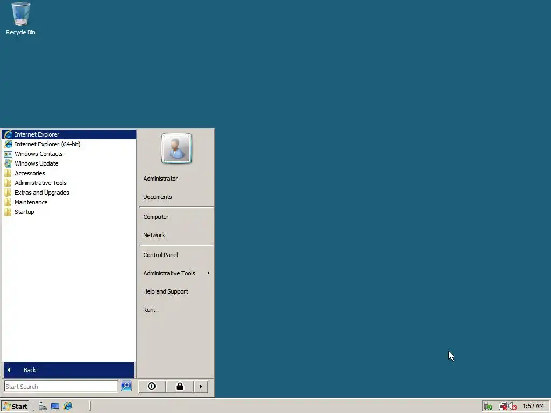Click the Start button on the taskbar

(x=15, y=407)
